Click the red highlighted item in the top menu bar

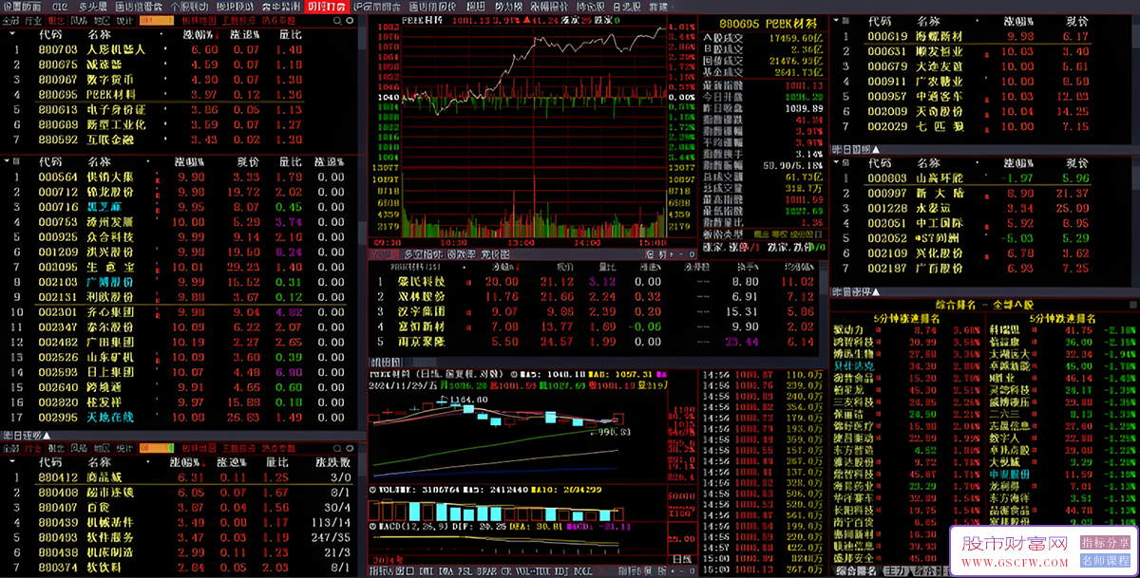click(326, 6)
